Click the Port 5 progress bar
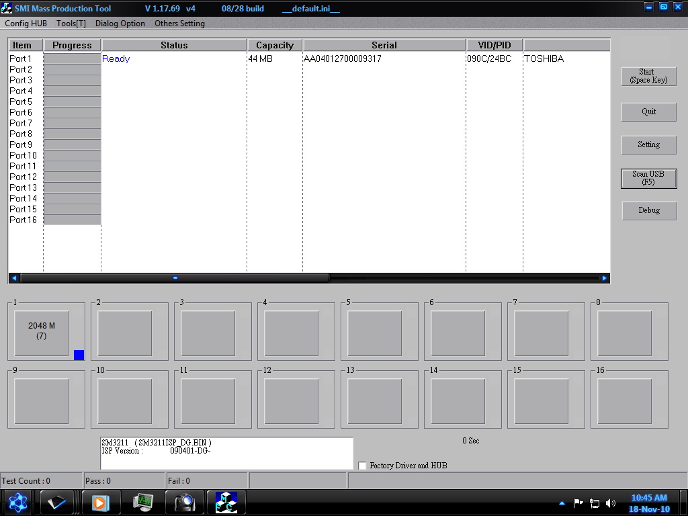This screenshot has height=516, width=688. [x=72, y=102]
